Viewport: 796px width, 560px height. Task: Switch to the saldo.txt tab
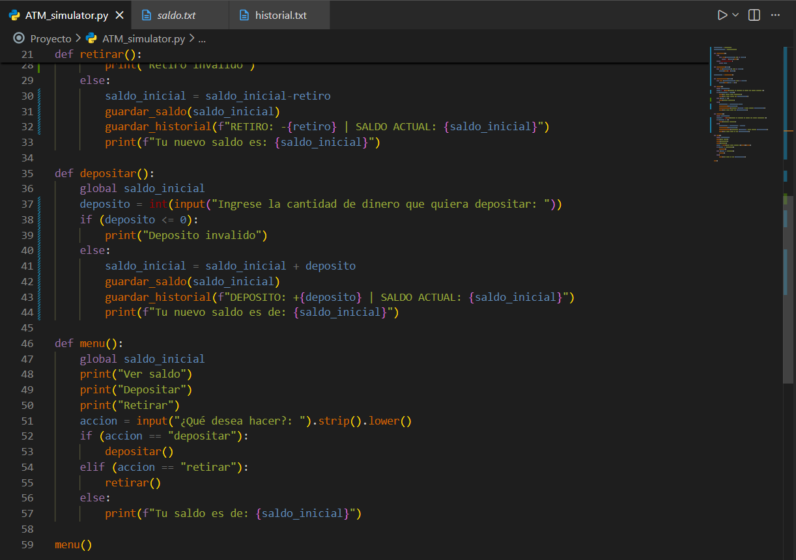177,15
